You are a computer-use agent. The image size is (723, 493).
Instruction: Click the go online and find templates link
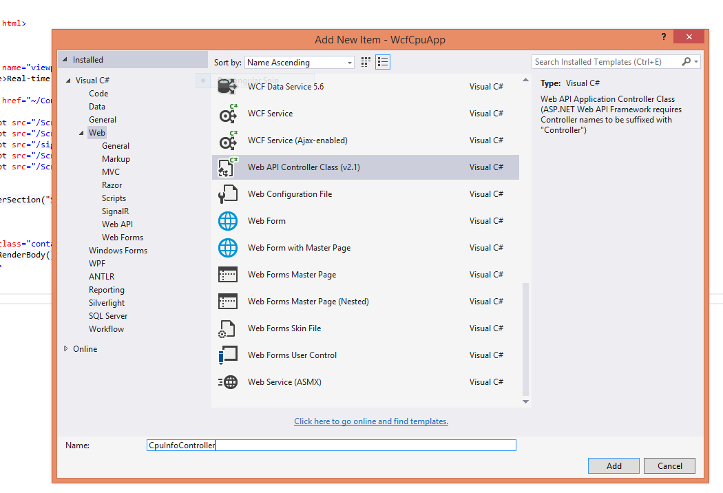(x=371, y=421)
